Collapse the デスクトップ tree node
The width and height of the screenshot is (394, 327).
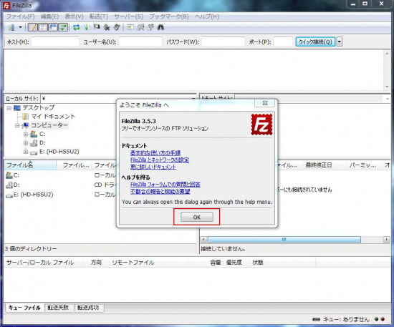tap(9, 108)
